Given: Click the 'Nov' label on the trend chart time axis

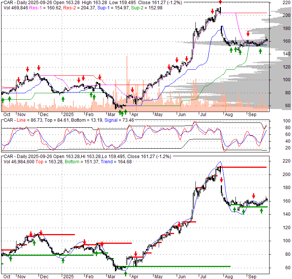Looking at the screenshot, I should (21, 277).
